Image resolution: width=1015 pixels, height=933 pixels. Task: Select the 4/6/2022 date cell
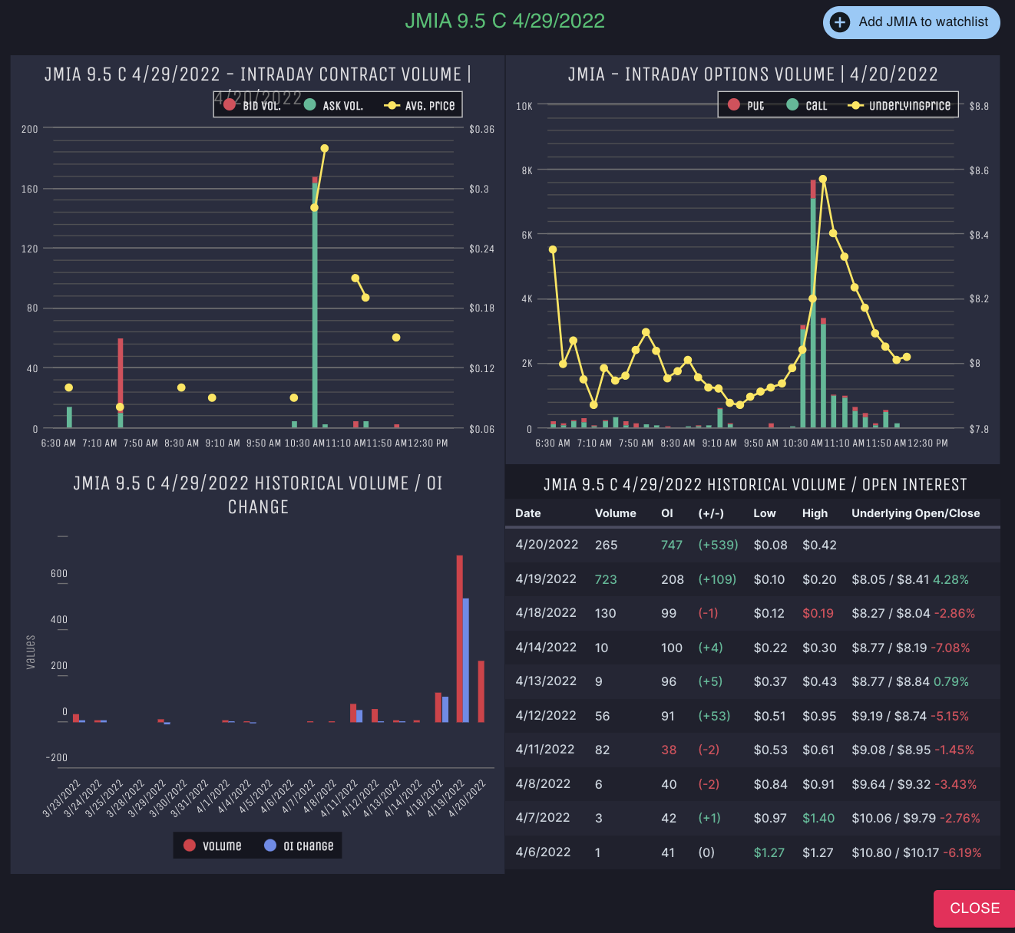543,852
